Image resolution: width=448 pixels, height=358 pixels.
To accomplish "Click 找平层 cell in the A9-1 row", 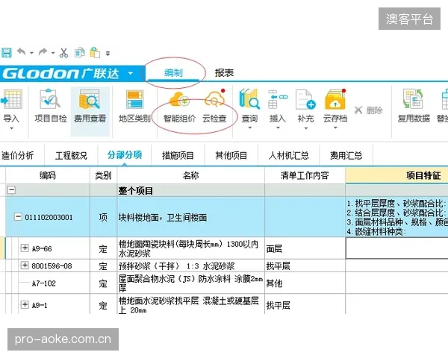I will pos(305,304).
